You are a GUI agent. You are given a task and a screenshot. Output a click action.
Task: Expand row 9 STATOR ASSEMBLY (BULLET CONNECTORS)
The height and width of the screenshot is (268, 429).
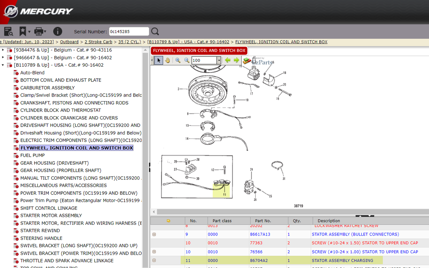154,234
